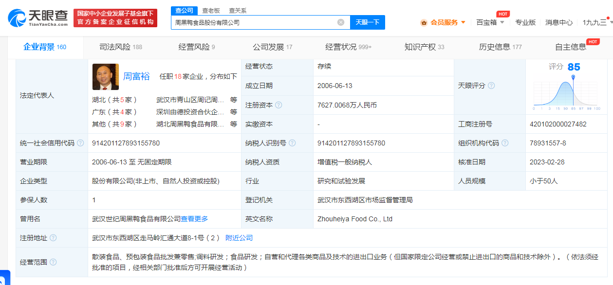Switch to the 企业背景 tab

45,47
